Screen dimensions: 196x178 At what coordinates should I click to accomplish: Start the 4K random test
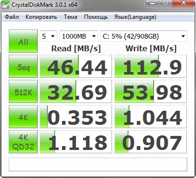[23, 117]
